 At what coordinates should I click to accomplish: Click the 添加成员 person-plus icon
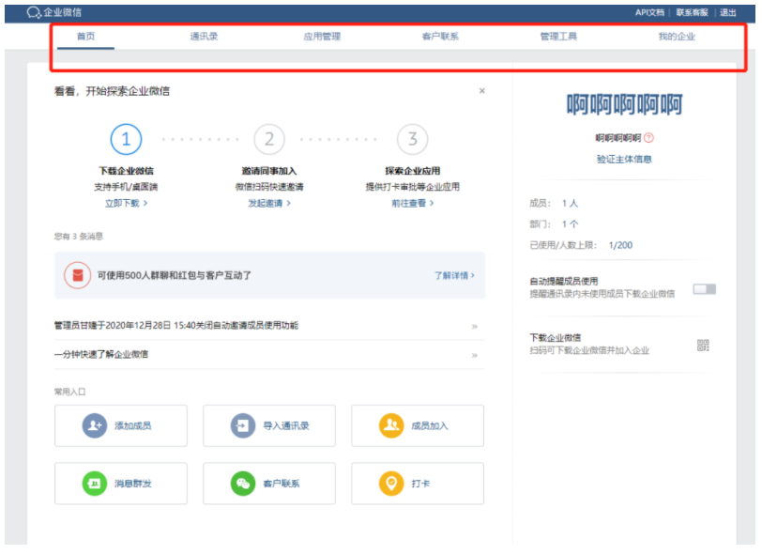[x=94, y=426]
